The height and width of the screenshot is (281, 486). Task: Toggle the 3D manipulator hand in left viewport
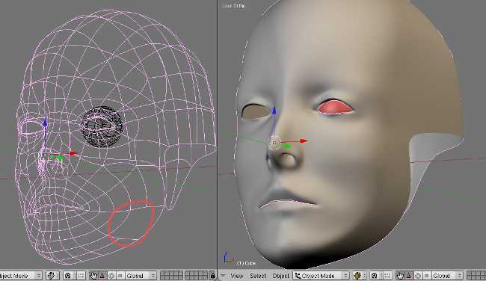[x=93, y=276]
